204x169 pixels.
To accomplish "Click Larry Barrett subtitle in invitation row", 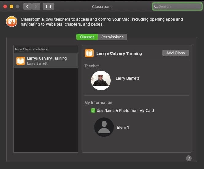I will [x=37, y=64].
